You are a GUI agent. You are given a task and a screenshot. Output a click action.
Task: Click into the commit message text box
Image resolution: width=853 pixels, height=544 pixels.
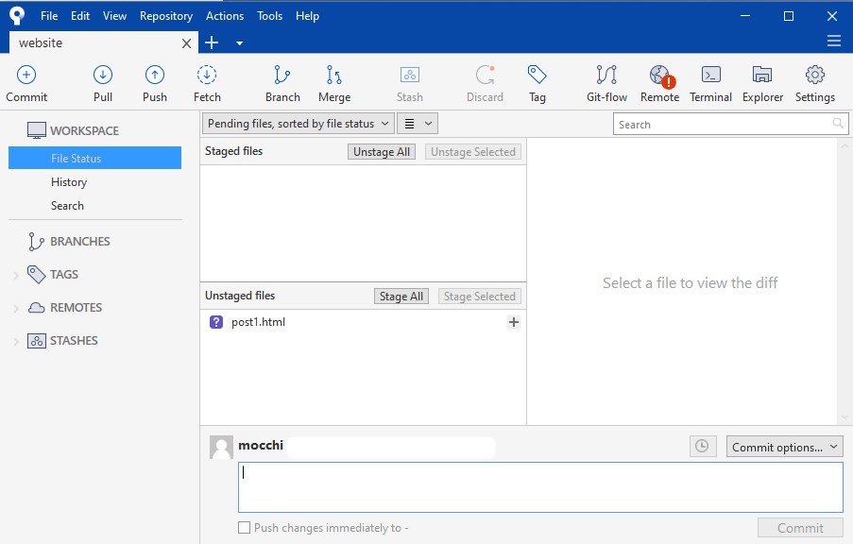[x=540, y=487]
